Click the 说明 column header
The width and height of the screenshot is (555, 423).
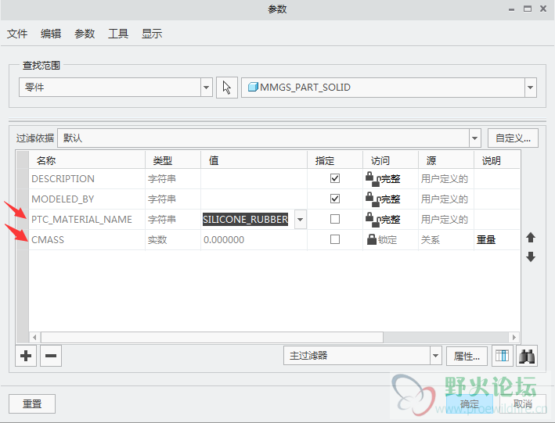click(497, 160)
